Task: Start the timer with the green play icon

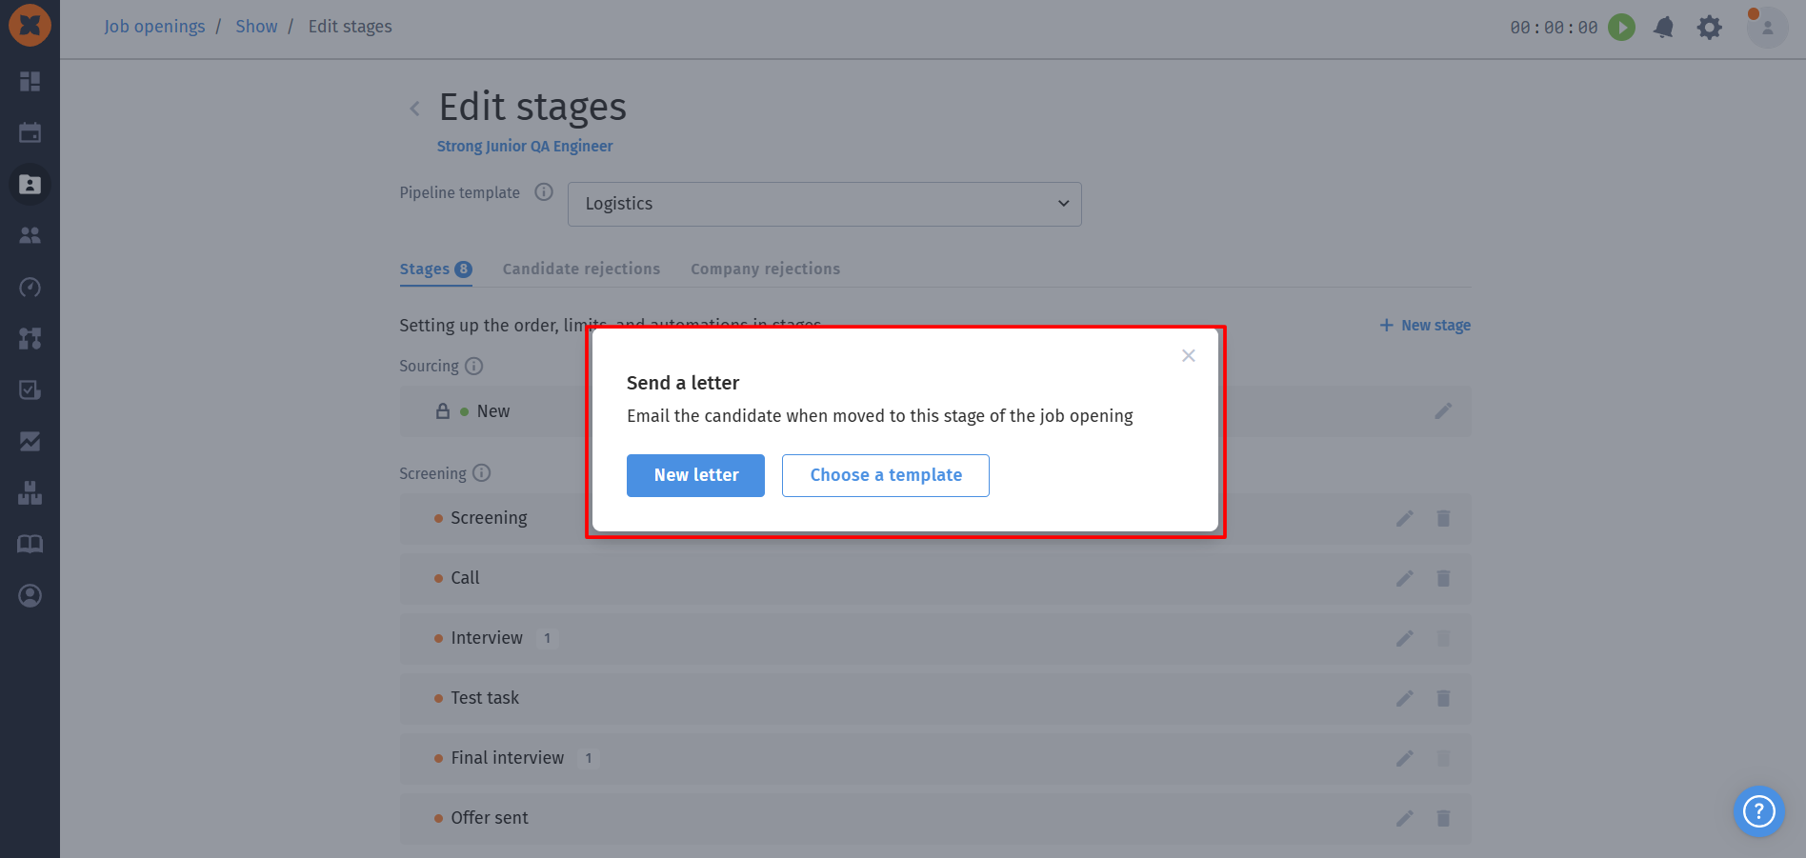Action: pos(1621,28)
